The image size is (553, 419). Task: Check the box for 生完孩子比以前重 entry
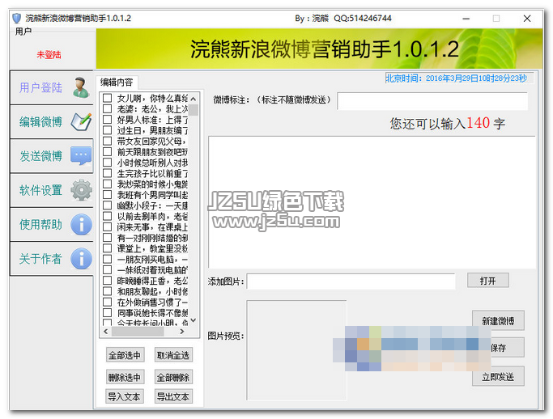tap(107, 173)
